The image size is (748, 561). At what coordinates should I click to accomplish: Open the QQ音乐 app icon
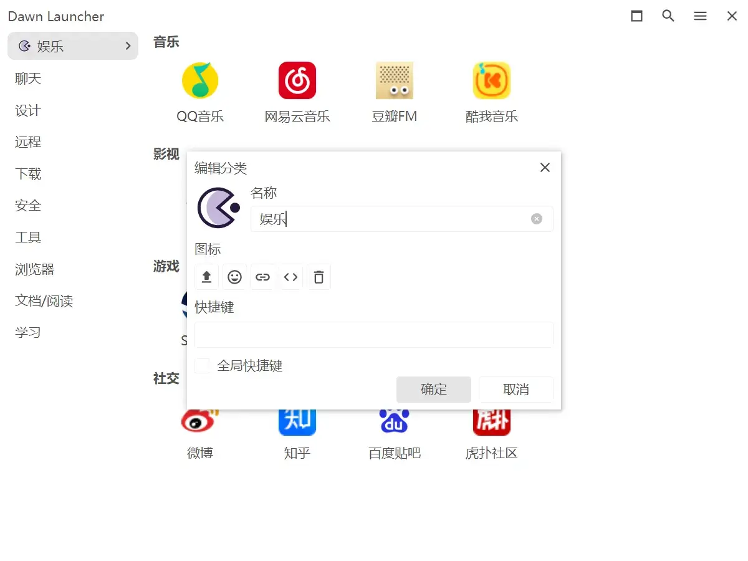coord(200,80)
